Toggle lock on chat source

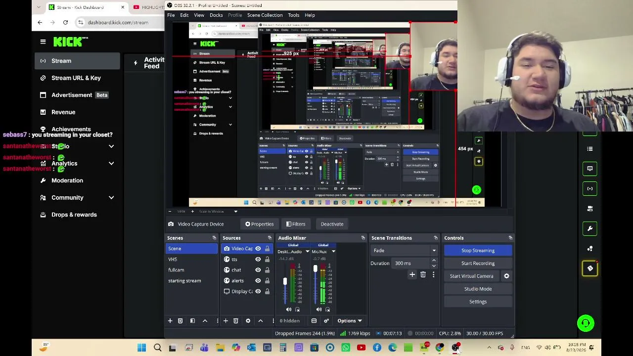(267, 270)
